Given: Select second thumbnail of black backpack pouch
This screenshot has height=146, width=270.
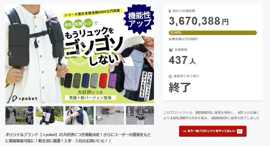Looking at the screenshot, I should [x=50, y=115].
